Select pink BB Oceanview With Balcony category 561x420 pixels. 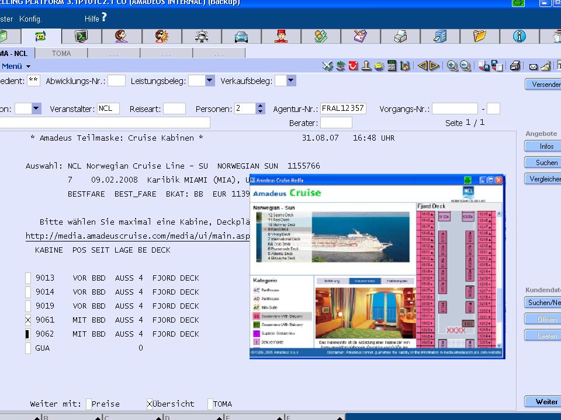click(x=282, y=316)
